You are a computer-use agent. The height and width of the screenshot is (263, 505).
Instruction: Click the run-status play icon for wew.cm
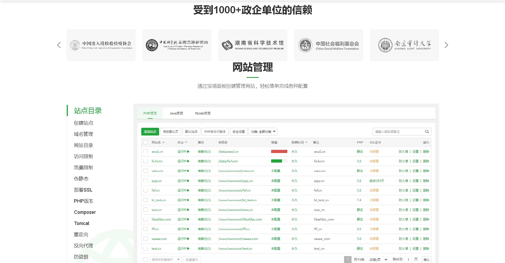click(188, 171)
